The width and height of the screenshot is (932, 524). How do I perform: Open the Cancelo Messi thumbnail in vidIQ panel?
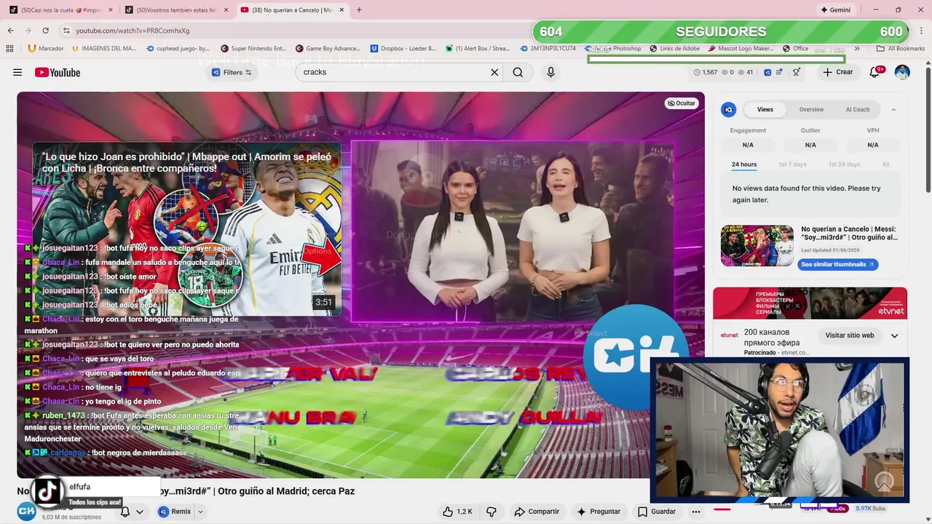[x=757, y=246]
